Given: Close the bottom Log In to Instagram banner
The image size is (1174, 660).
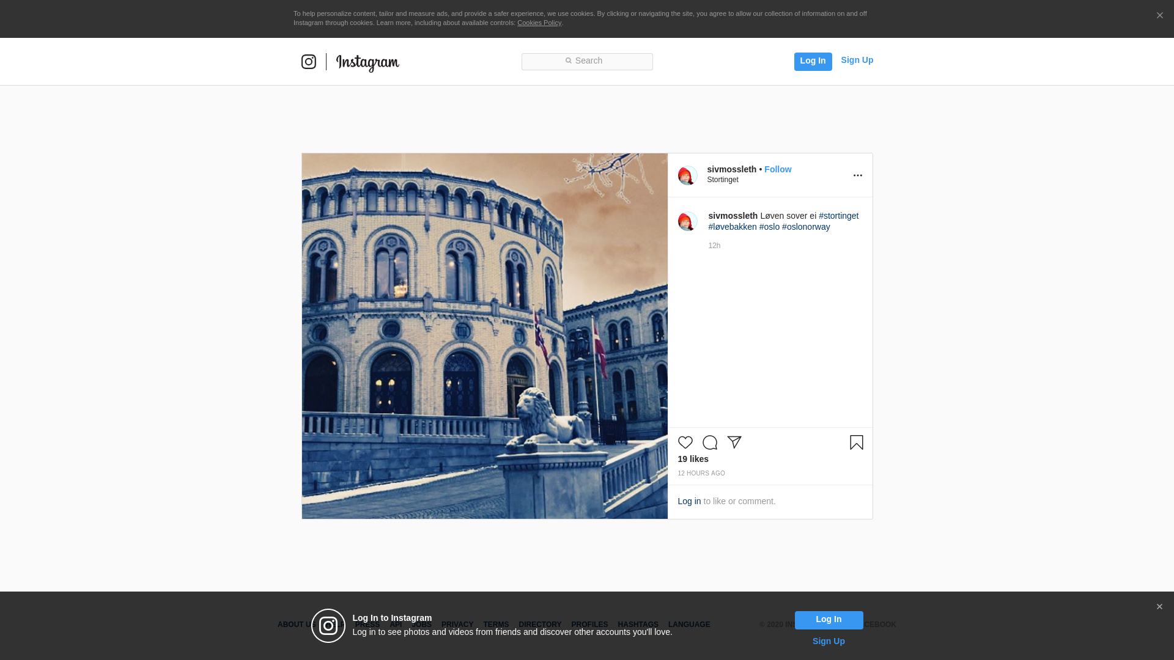Looking at the screenshot, I should point(1159,607).
